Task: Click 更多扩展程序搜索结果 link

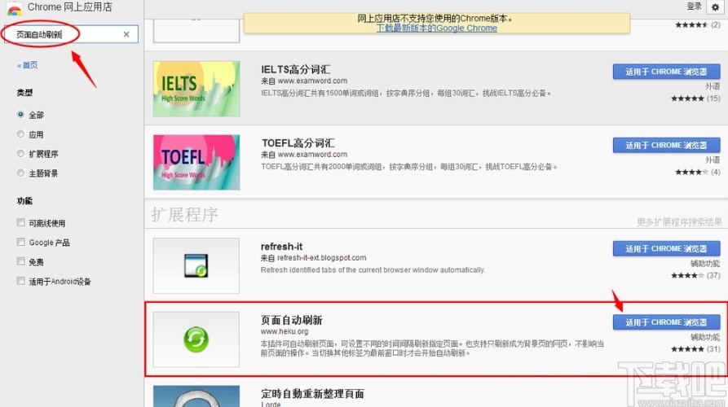Action: click(x=679, y=222)
